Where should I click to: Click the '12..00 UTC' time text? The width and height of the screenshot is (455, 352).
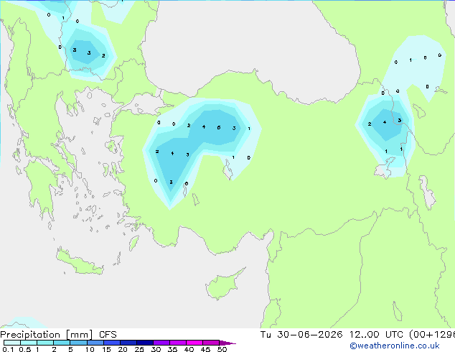pos(376,335)
